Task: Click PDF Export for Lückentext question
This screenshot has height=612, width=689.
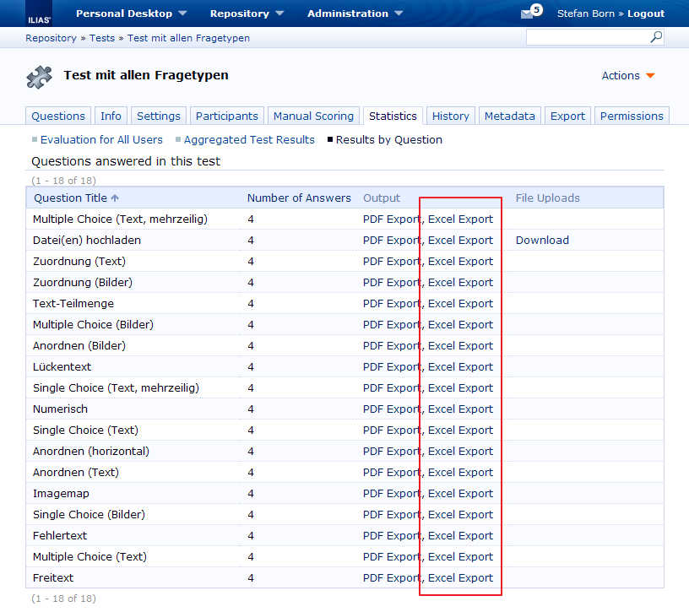Action: pyautogui.click(x=391, y=367)
